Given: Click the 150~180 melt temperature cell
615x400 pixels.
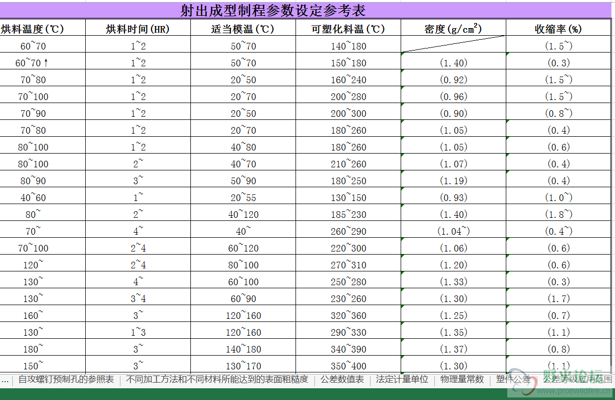Looking at the screenshot, I should pyautogui.click(x=349, y=61).
